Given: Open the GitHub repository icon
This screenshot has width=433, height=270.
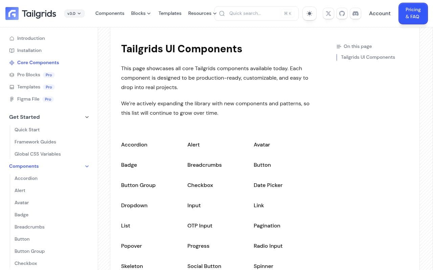Looking at the screenshot, I should click(342, 13).
